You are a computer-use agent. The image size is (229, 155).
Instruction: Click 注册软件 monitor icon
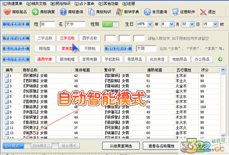(175, 12)
